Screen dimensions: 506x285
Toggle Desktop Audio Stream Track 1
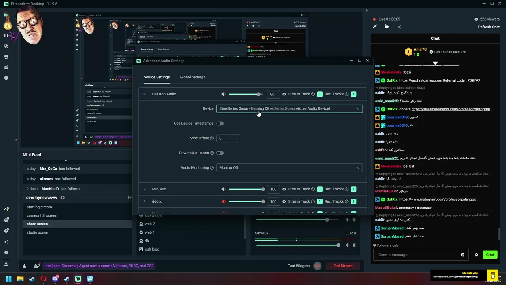(320, 94)
